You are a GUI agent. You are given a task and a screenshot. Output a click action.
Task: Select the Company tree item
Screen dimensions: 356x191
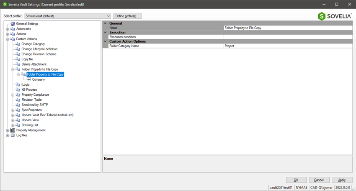39,79
